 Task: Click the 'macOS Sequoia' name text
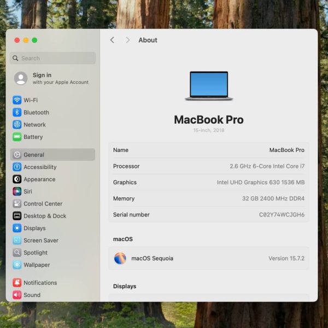[x=152, y=259]
